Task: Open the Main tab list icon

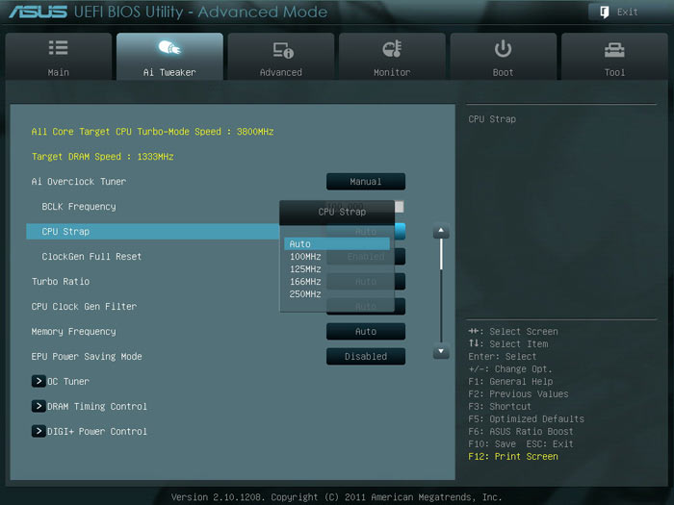Action: coord(58,49)
